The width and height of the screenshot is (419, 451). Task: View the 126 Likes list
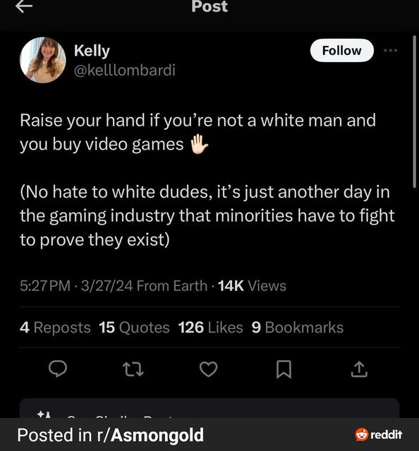210,327
